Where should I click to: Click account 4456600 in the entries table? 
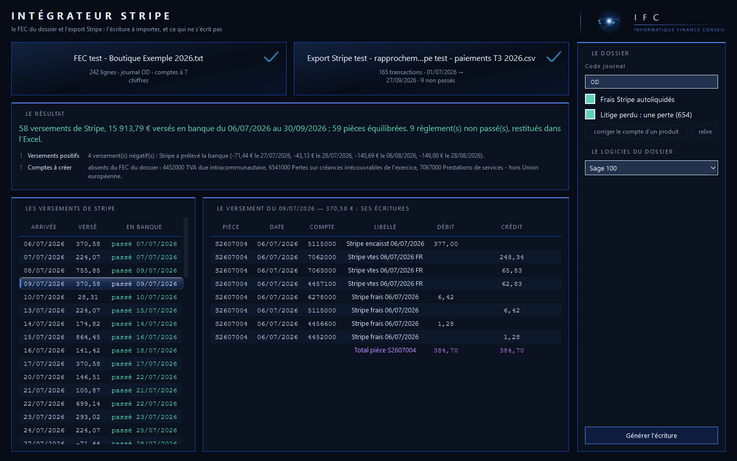click(x=322, y=324)
